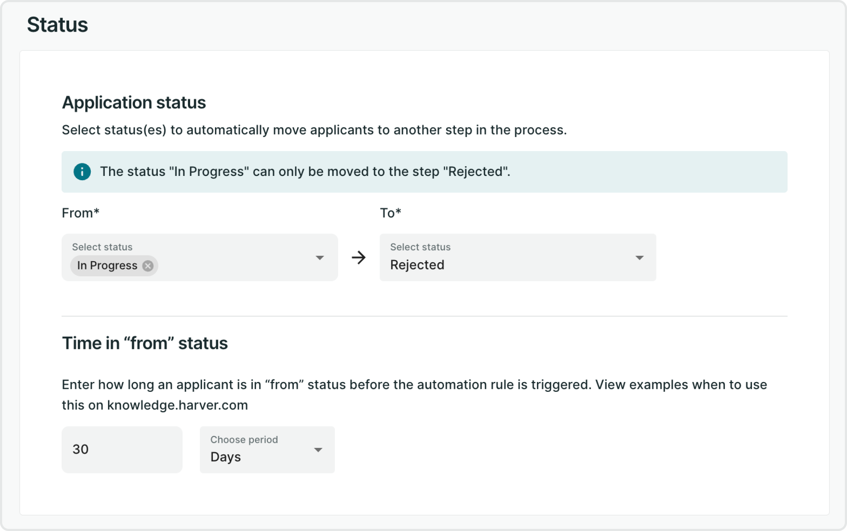
Task: Click the From* field label
Action: pyautogui.click(x=80, y=213)
